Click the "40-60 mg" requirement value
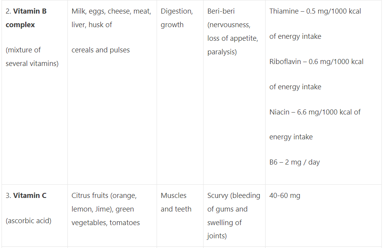 pyautogui.click(x=285, y=196)
